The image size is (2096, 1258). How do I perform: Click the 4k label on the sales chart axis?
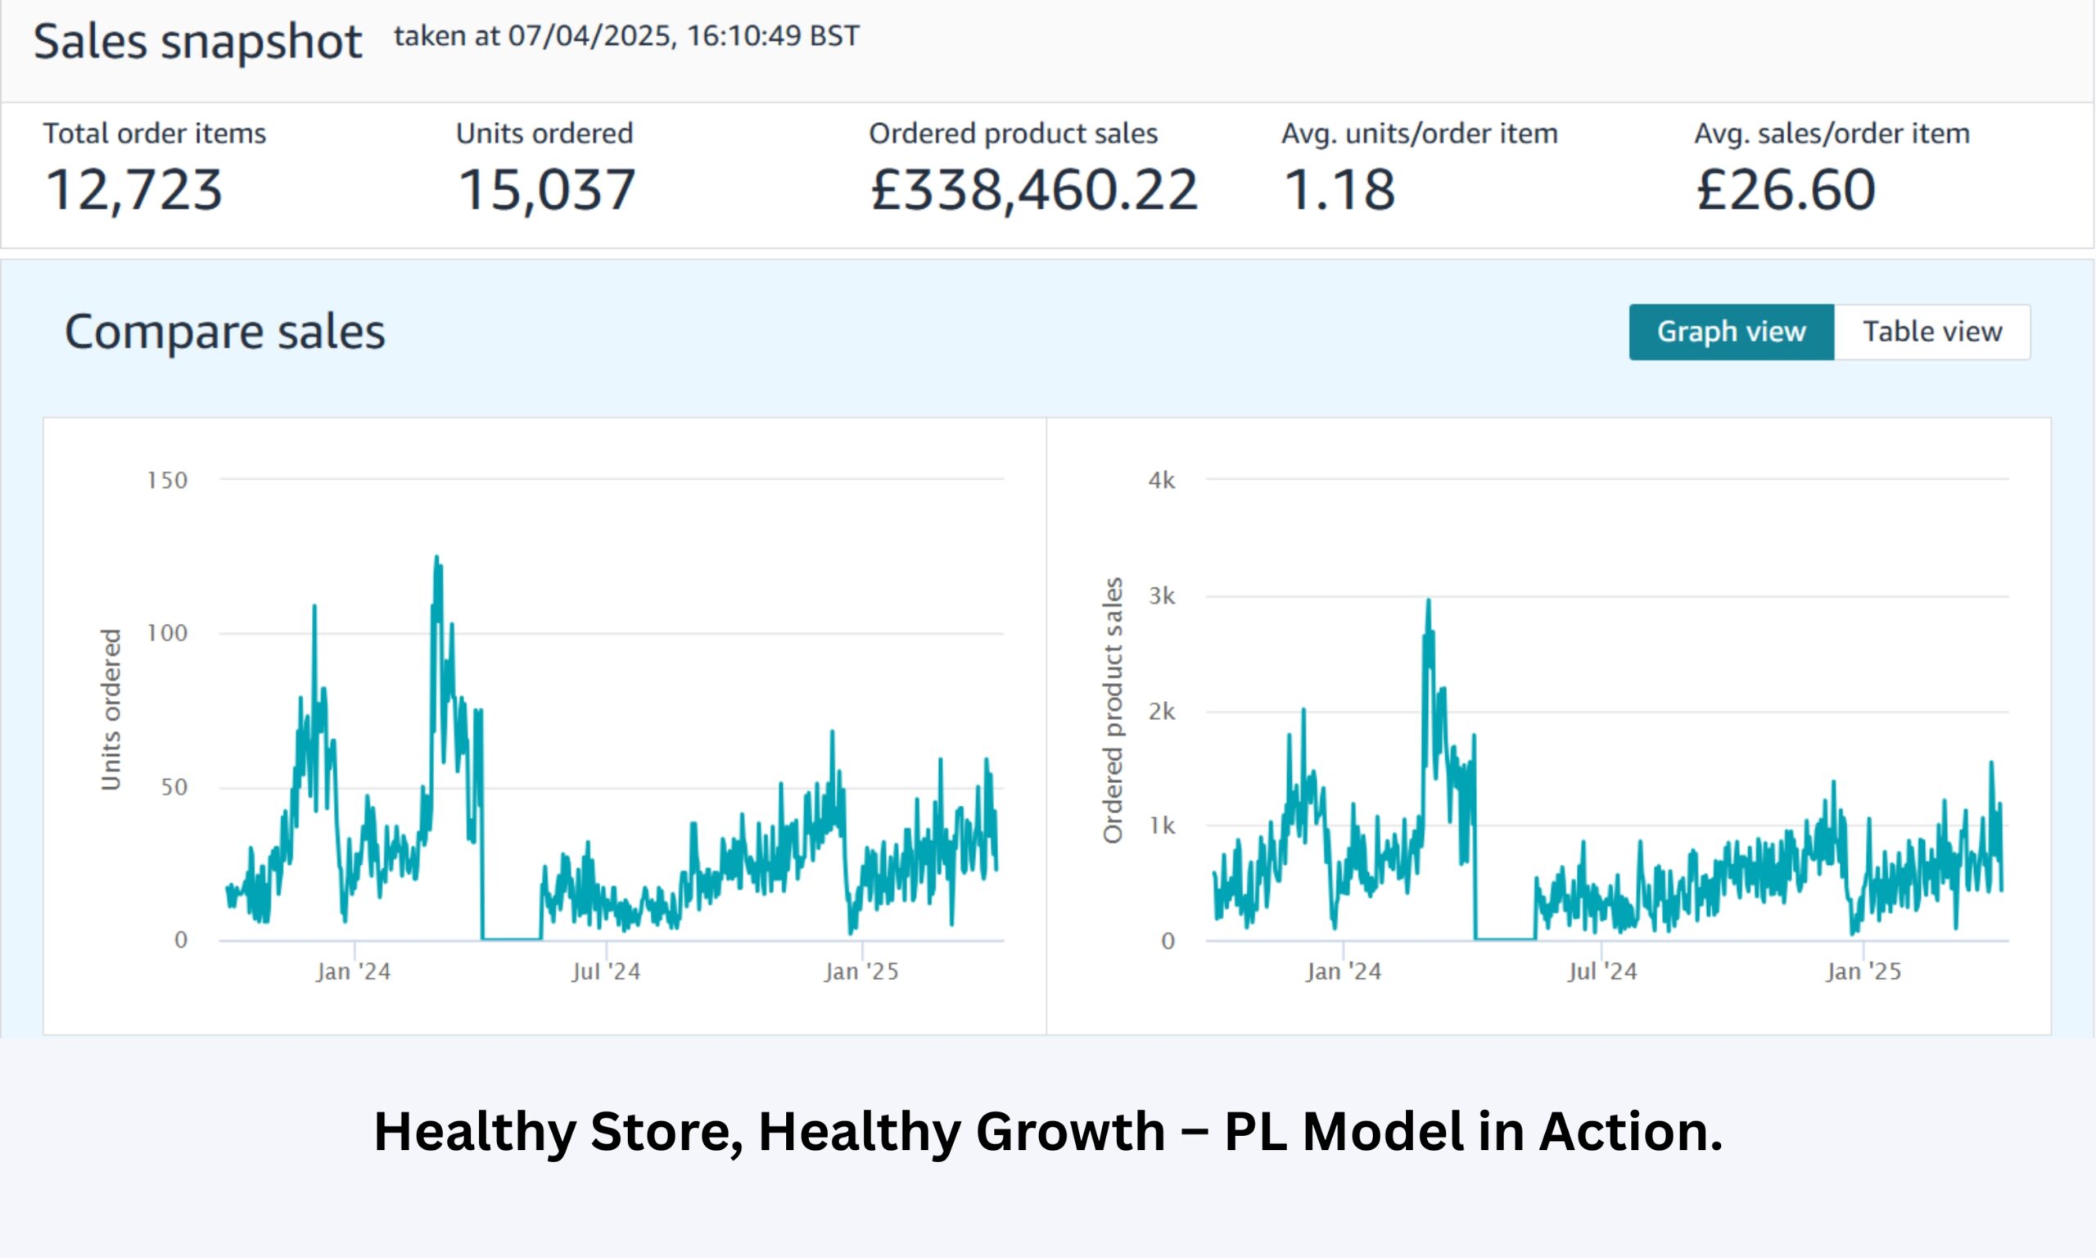coord(1162,481)
